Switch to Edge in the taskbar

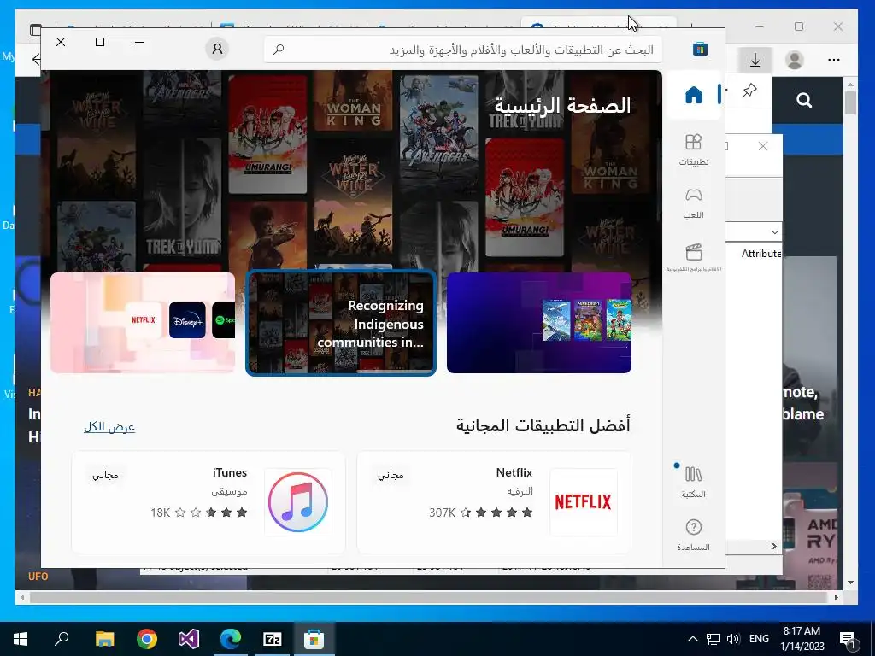click(230, 639)
